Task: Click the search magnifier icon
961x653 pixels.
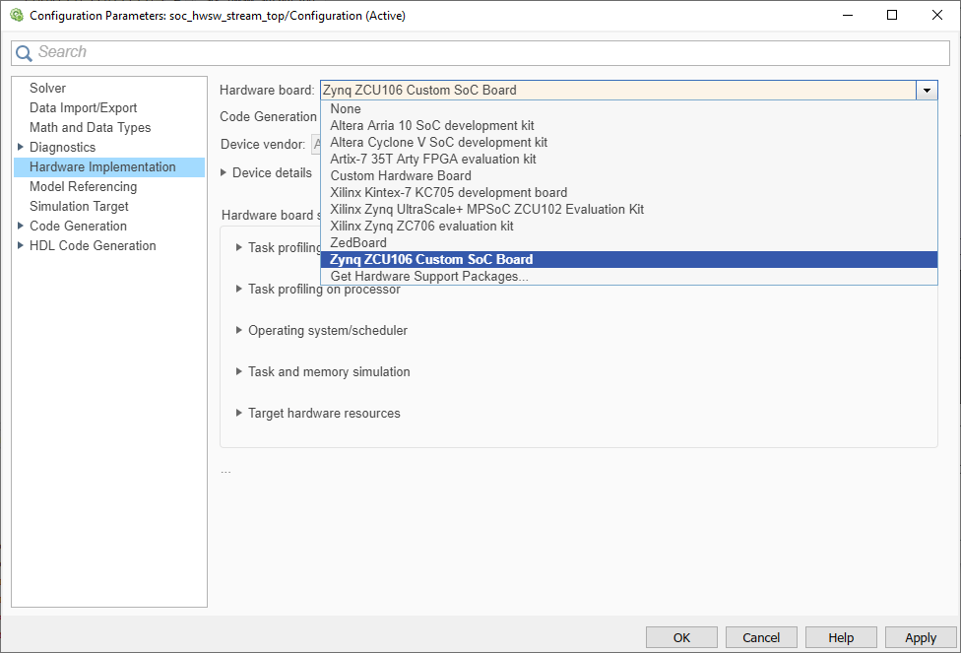Action: click(x=24, y=53)
